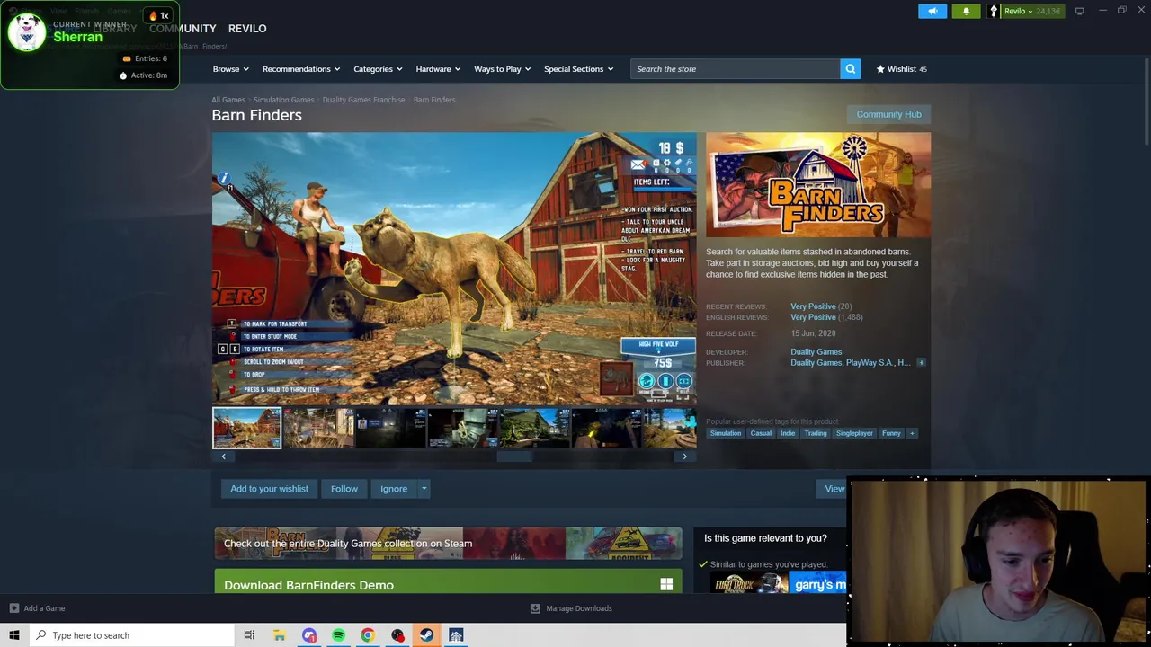This screenshot has width=1151, height=647.
Task: Select the fourth screenshot thumbnail
Action: click(462, 428)
